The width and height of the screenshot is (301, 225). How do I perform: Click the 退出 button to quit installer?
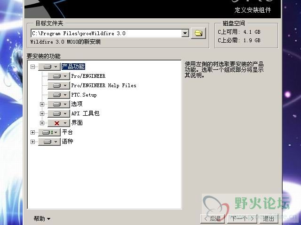(x=269, y=218)
